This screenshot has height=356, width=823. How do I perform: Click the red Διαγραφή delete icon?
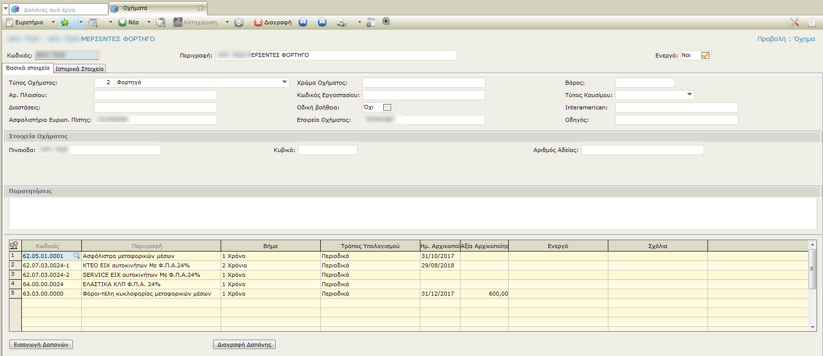click(258, 22)
